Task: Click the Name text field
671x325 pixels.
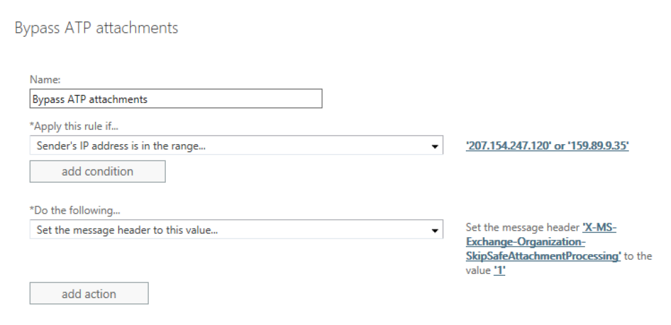Action: (176, 99)
